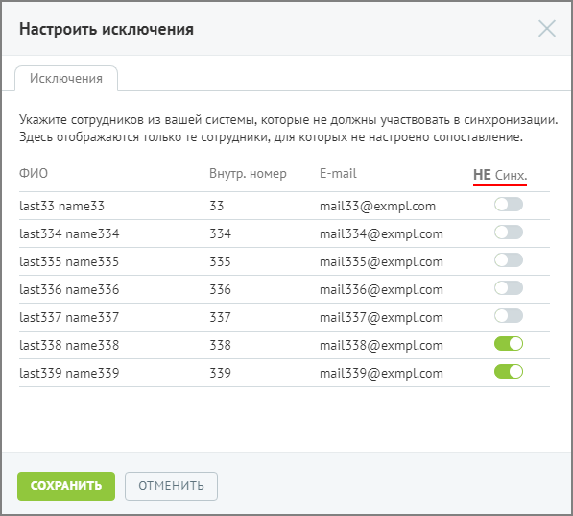Click internal number 33 cell
This screenshot has width=573, height=516.
(216, 206)
